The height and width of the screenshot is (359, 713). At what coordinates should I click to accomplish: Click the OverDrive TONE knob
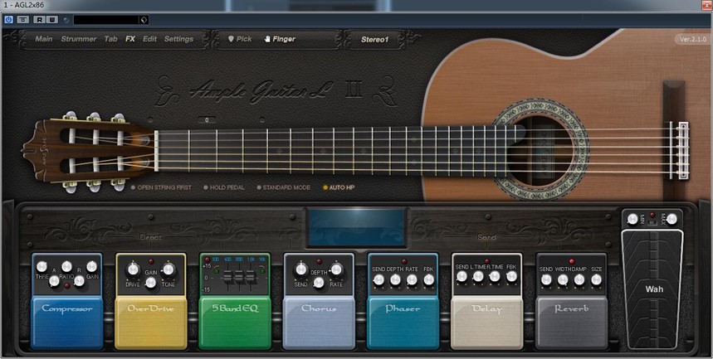pos(168,269)
